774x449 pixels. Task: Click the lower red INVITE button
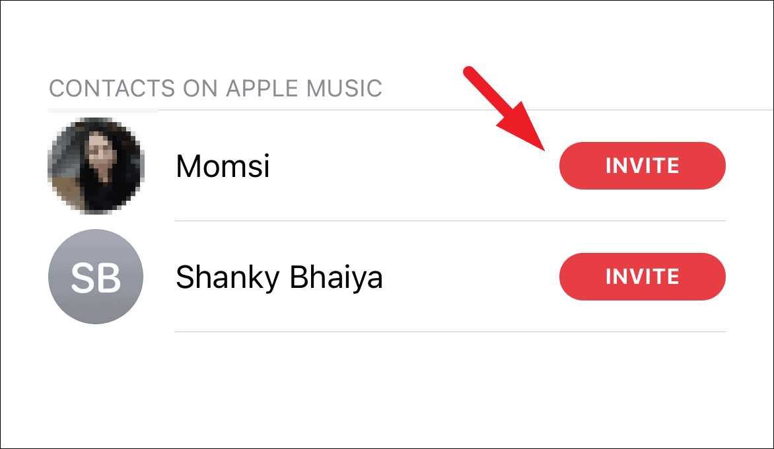642,277
